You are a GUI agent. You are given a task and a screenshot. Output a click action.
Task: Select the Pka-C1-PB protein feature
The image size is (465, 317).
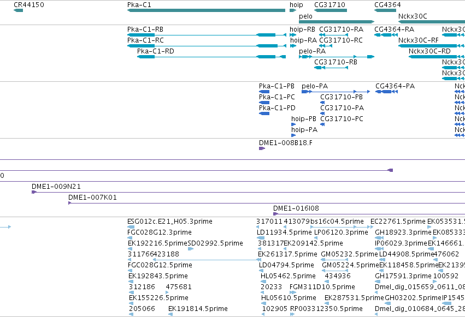click(x=264, y=92)
